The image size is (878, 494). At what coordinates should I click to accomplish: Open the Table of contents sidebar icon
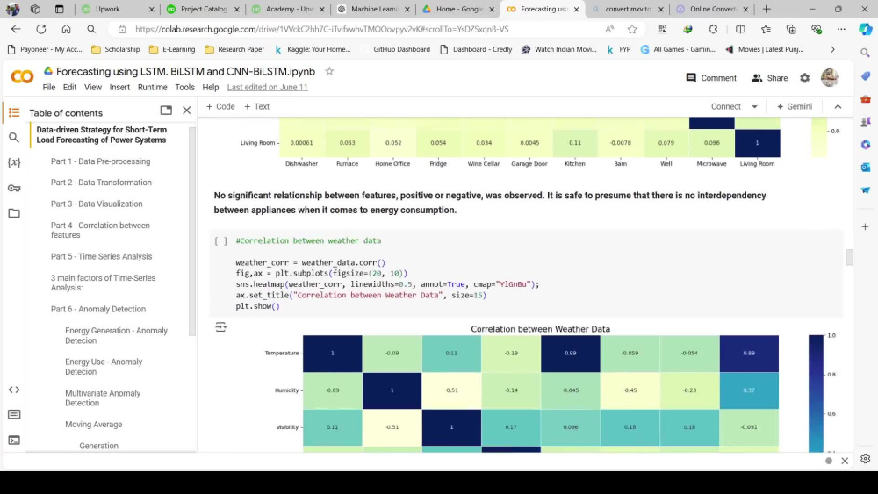tap(14, 112)
